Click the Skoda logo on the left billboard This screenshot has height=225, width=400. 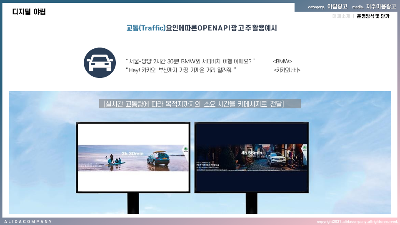tap(185, 150)
